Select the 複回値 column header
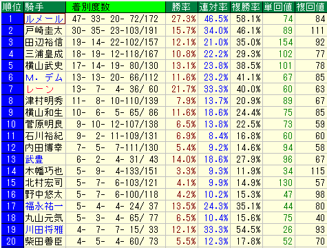The width and height of the screenshot is (327, 248). point(311,7)
